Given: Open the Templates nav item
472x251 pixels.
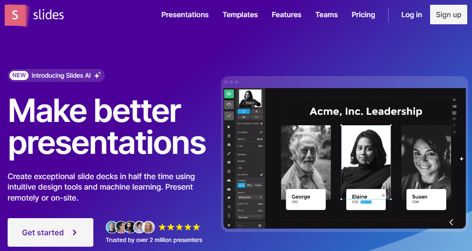Looking at the screenshot, I should 240,15.
